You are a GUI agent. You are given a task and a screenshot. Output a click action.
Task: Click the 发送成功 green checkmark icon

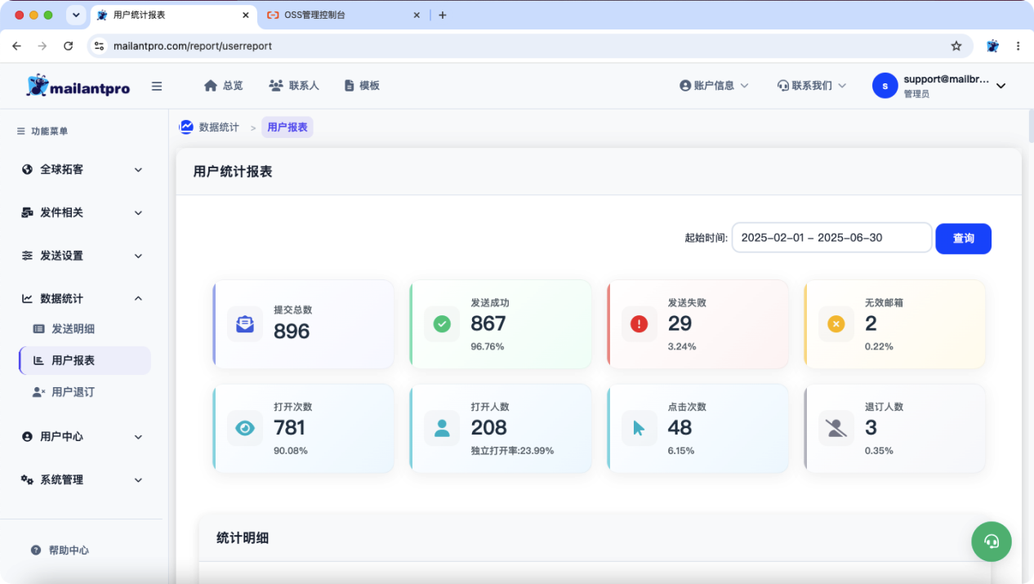pyautogui.click(x=442, y=324)
